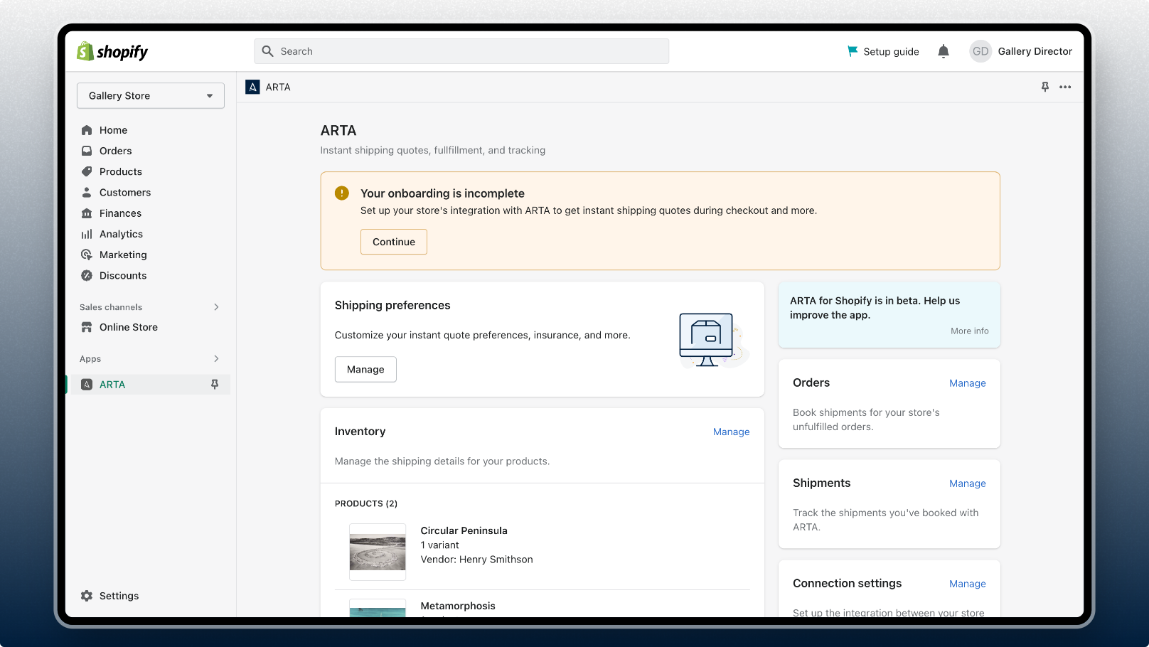Expand the Sales channels section
This screenshot has width=1149, height=647.
click(216, 307)
